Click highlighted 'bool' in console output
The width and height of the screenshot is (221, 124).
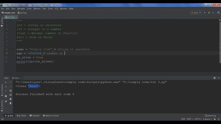pos(33,86)
